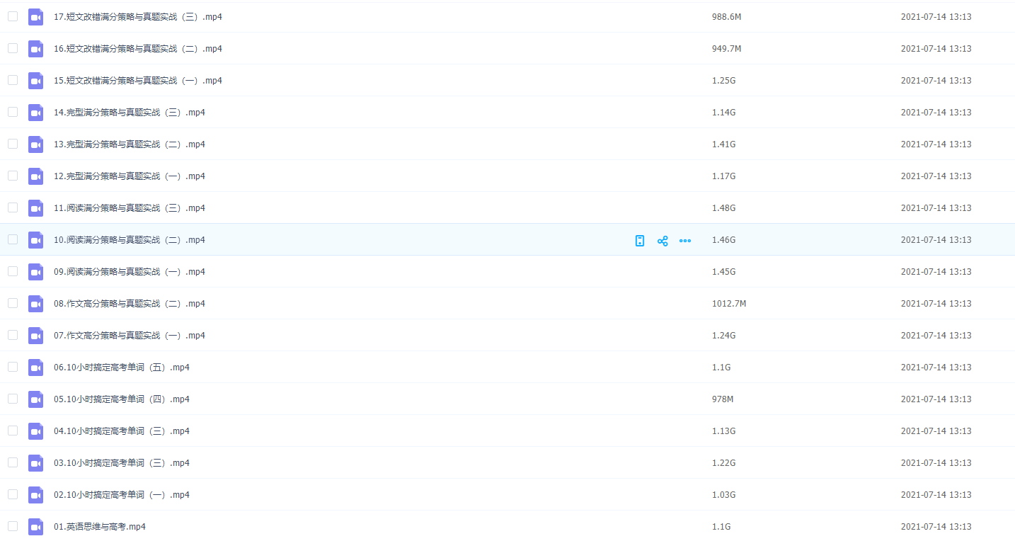This screenshot has height=541, width=1015.
Task: Click the 1012.7M size row of file 08
Action: (729, 304)
